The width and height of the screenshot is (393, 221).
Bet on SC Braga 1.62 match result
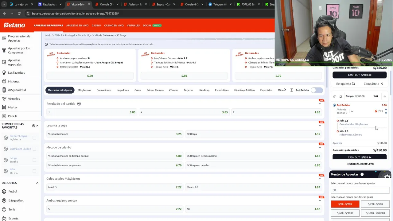pyautogui.click(x=277, y=112)
